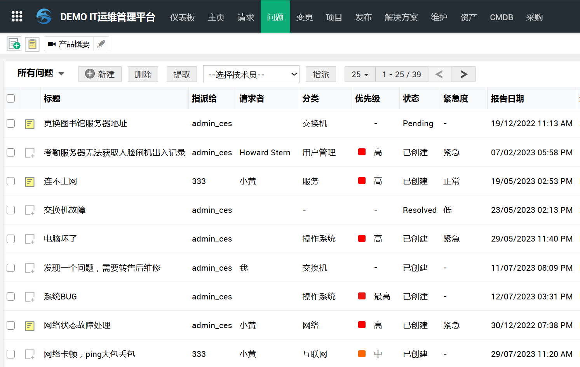Click the new record document icon
This screenshot has height=367, width=580.
(14, 44)
